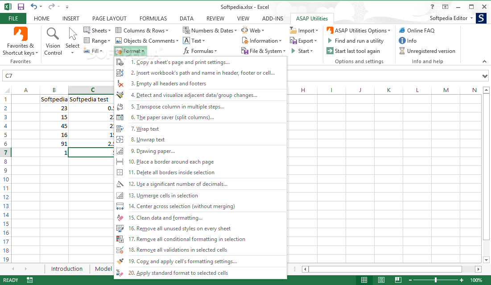Expand the Export dropdown
491x285 pixels.
pos(303,40)
